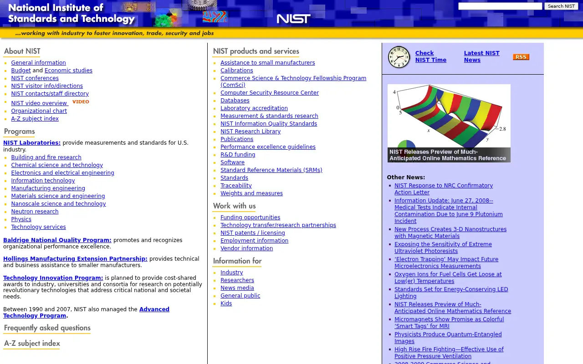Screen dimensions: 583x364
Task: Open Technology Innovation Program link
Action: [53, 278]
